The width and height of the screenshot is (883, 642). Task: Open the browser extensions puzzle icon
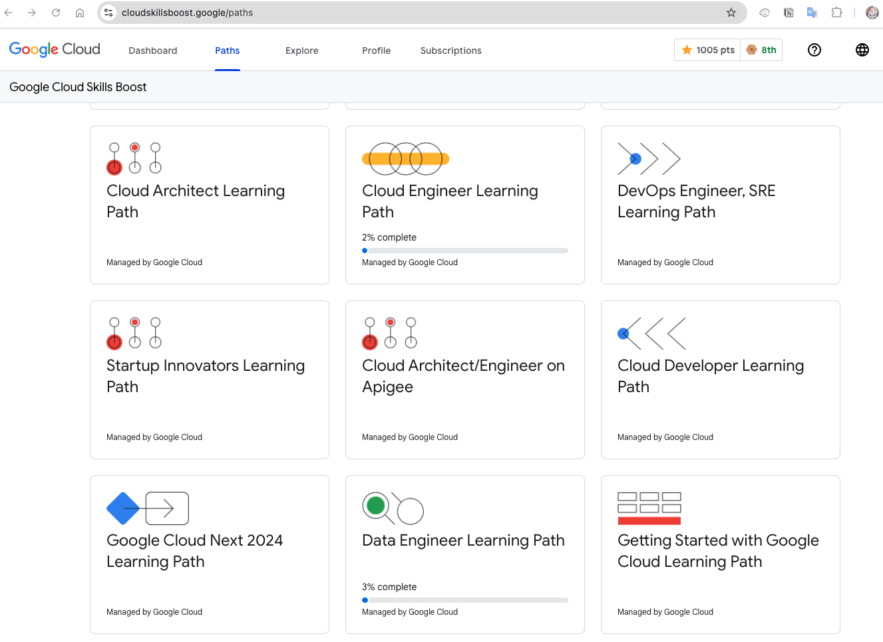pos(836,13)
